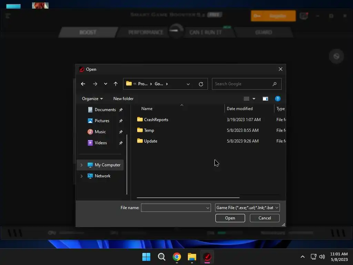353x265 pixels.
Task: Select the CrashReports folder
Action: [156, 120]
